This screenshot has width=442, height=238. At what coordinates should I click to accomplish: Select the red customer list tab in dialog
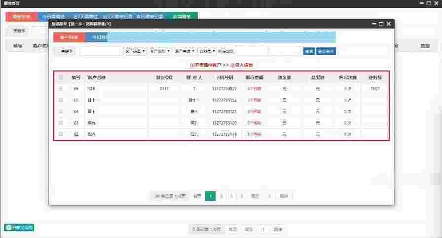69,37
